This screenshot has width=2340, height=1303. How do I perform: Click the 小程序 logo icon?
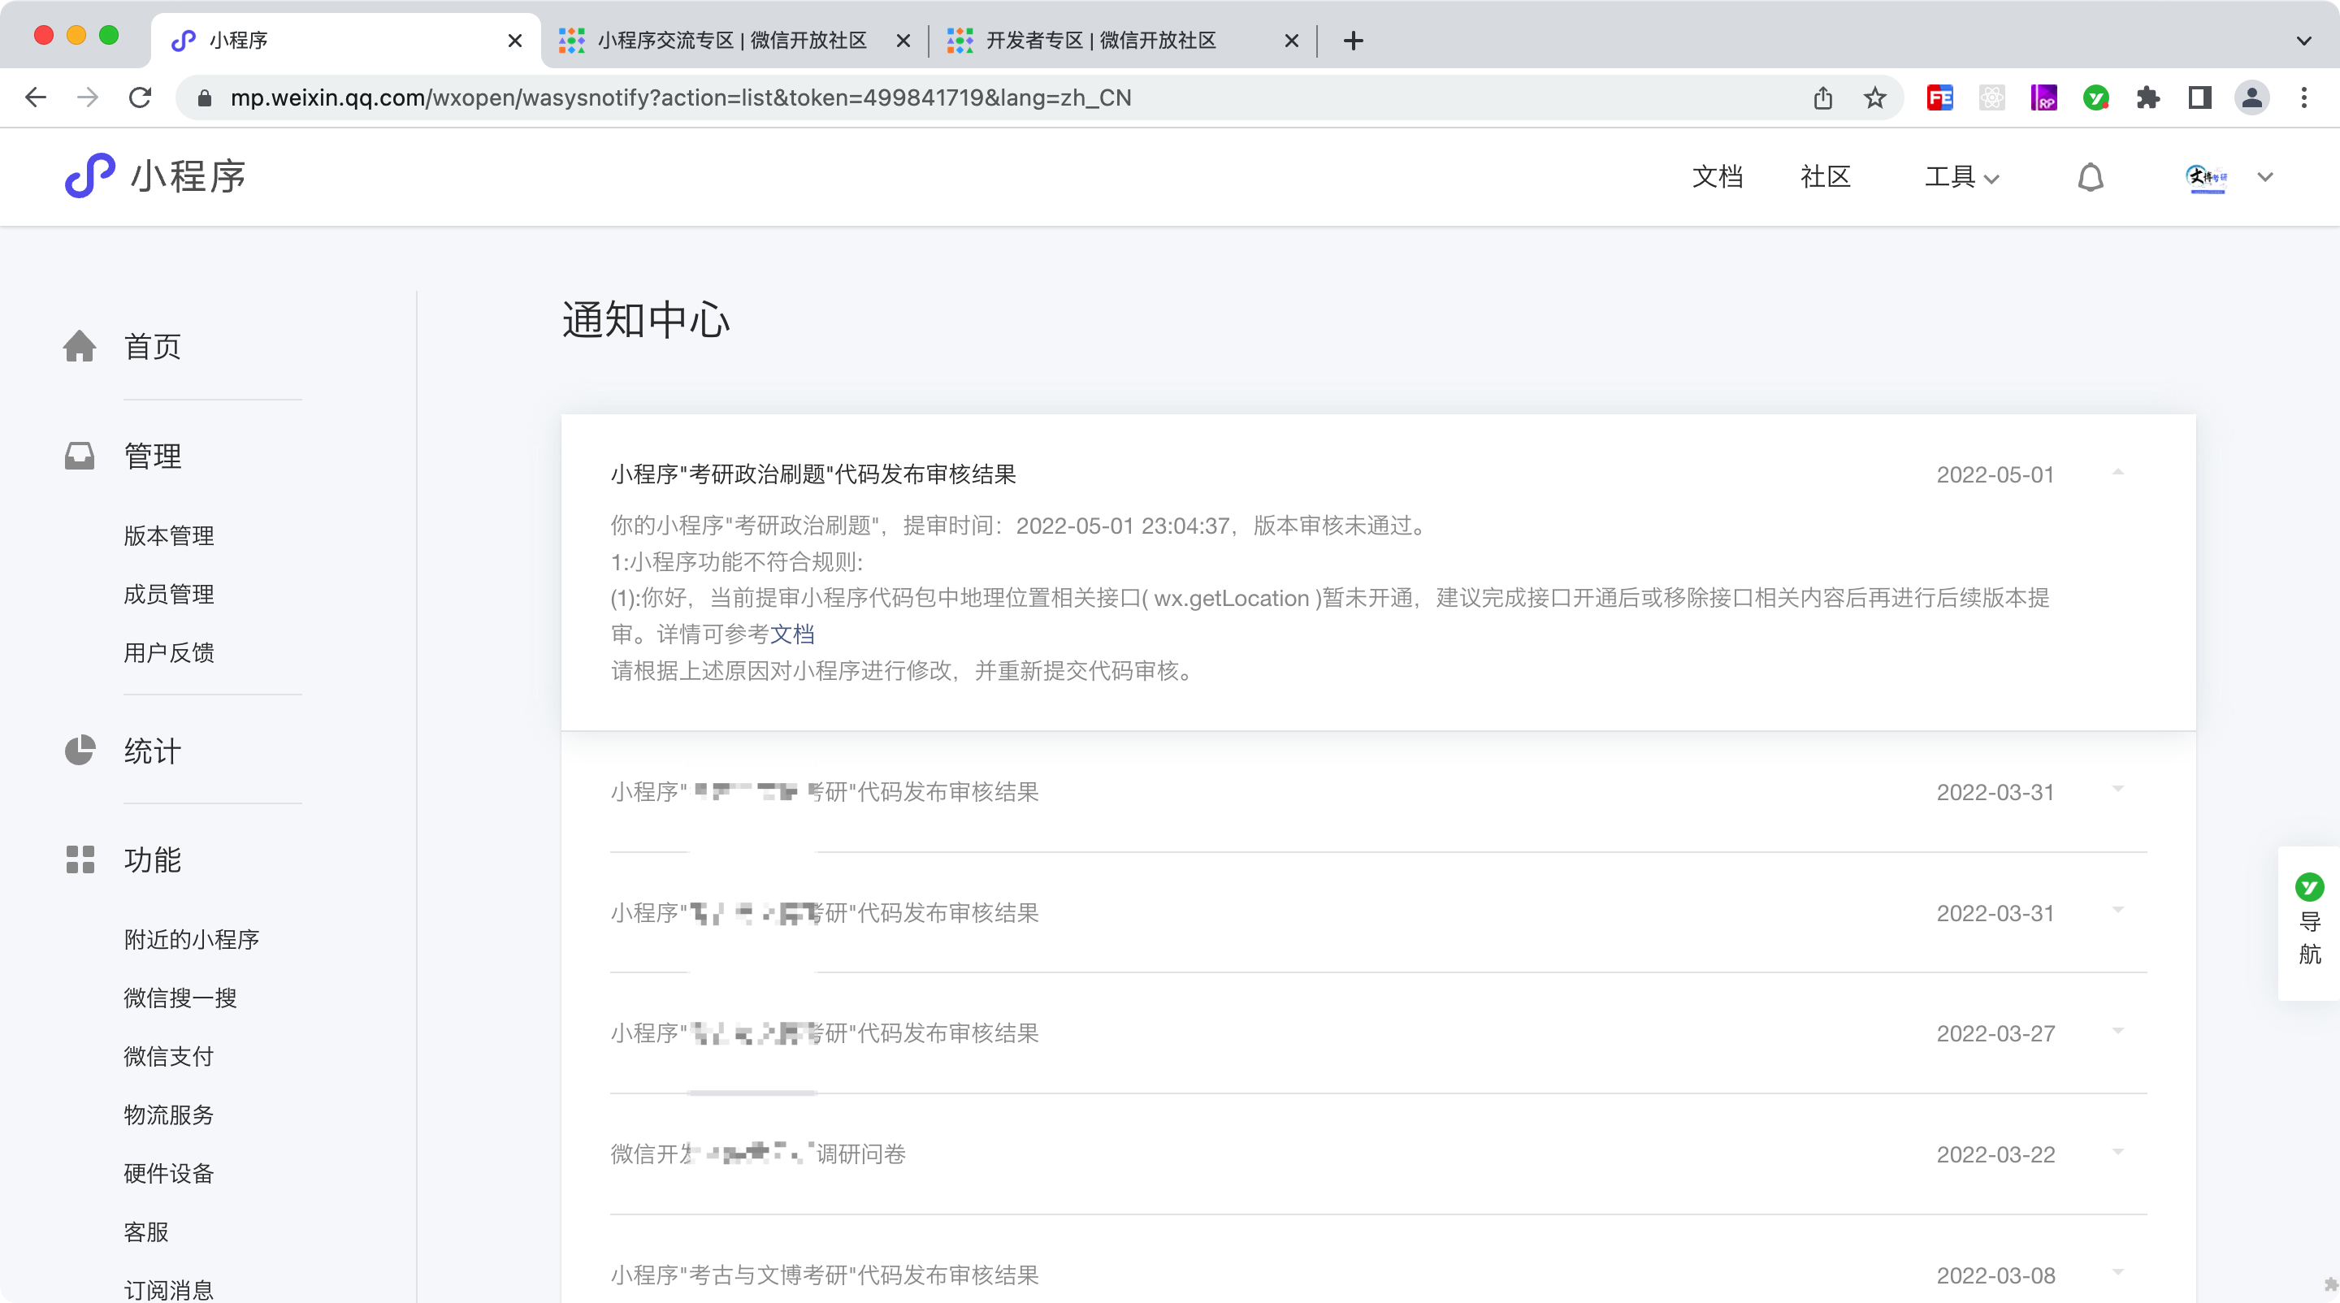click(89, 176)
